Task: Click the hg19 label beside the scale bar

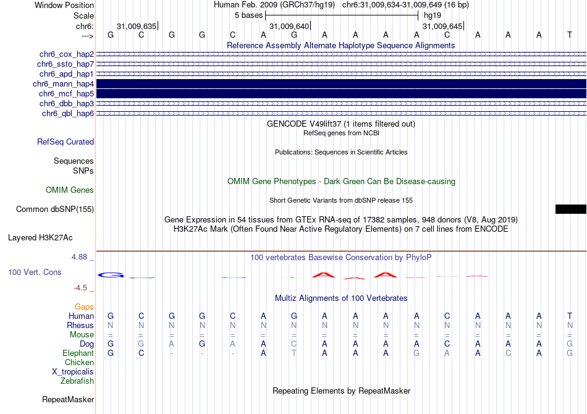Action: pos(433,15)
